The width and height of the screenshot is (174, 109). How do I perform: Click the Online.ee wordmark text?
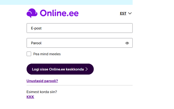59,13
